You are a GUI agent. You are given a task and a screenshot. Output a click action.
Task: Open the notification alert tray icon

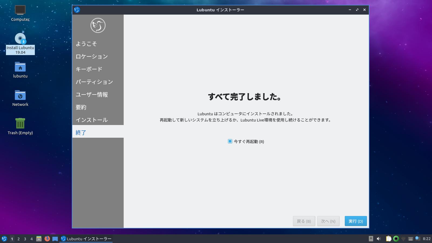418,239
